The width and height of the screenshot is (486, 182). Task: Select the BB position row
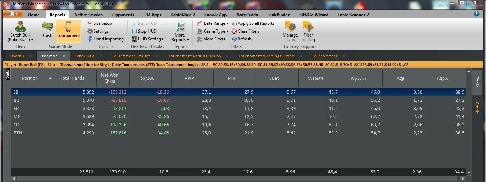click(x=238, y=100)
